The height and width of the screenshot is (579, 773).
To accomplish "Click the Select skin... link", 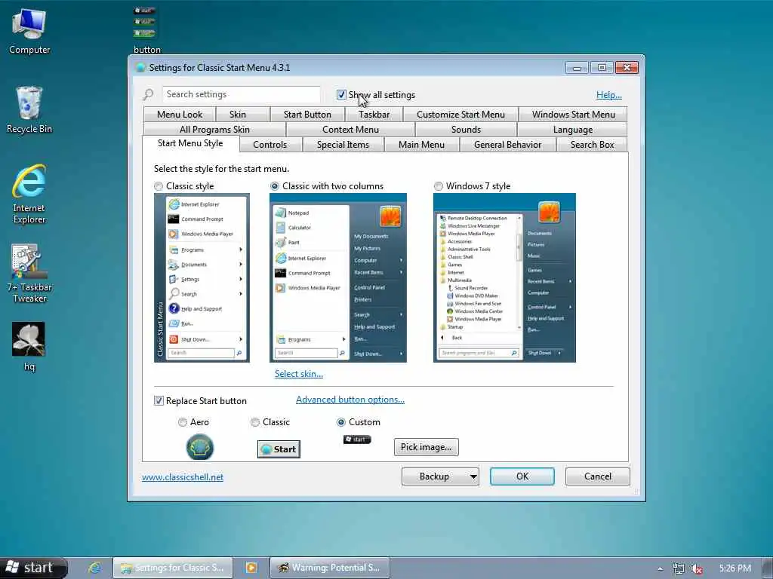I will 299,374.
